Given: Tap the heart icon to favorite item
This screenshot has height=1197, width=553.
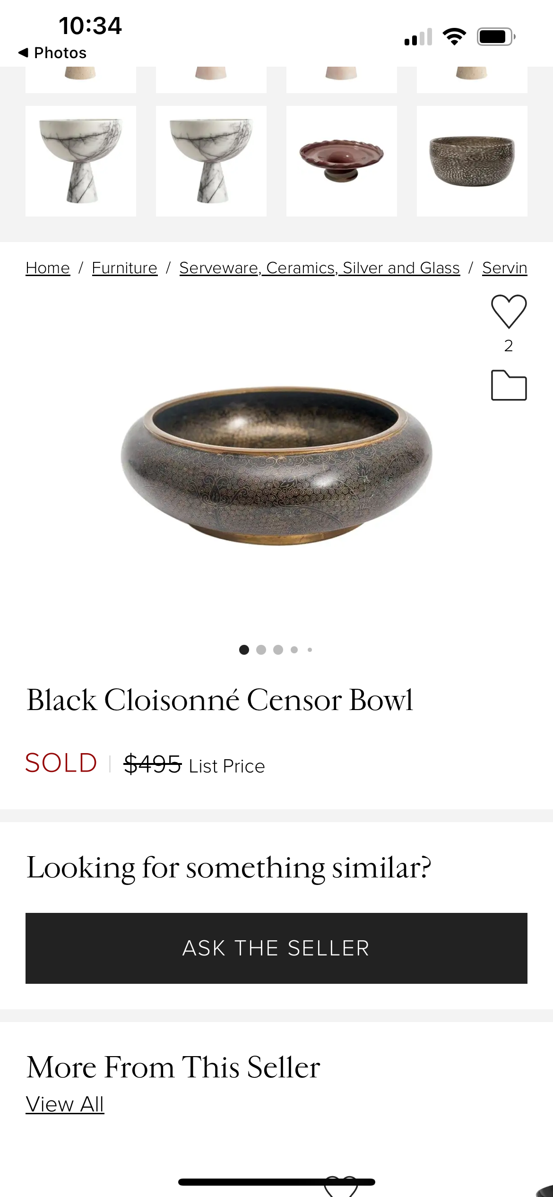Looking at the screenshot, I should tap(509, 312).
